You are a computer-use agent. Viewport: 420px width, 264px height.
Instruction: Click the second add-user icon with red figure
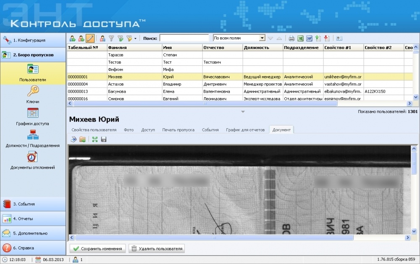[81, 39]
